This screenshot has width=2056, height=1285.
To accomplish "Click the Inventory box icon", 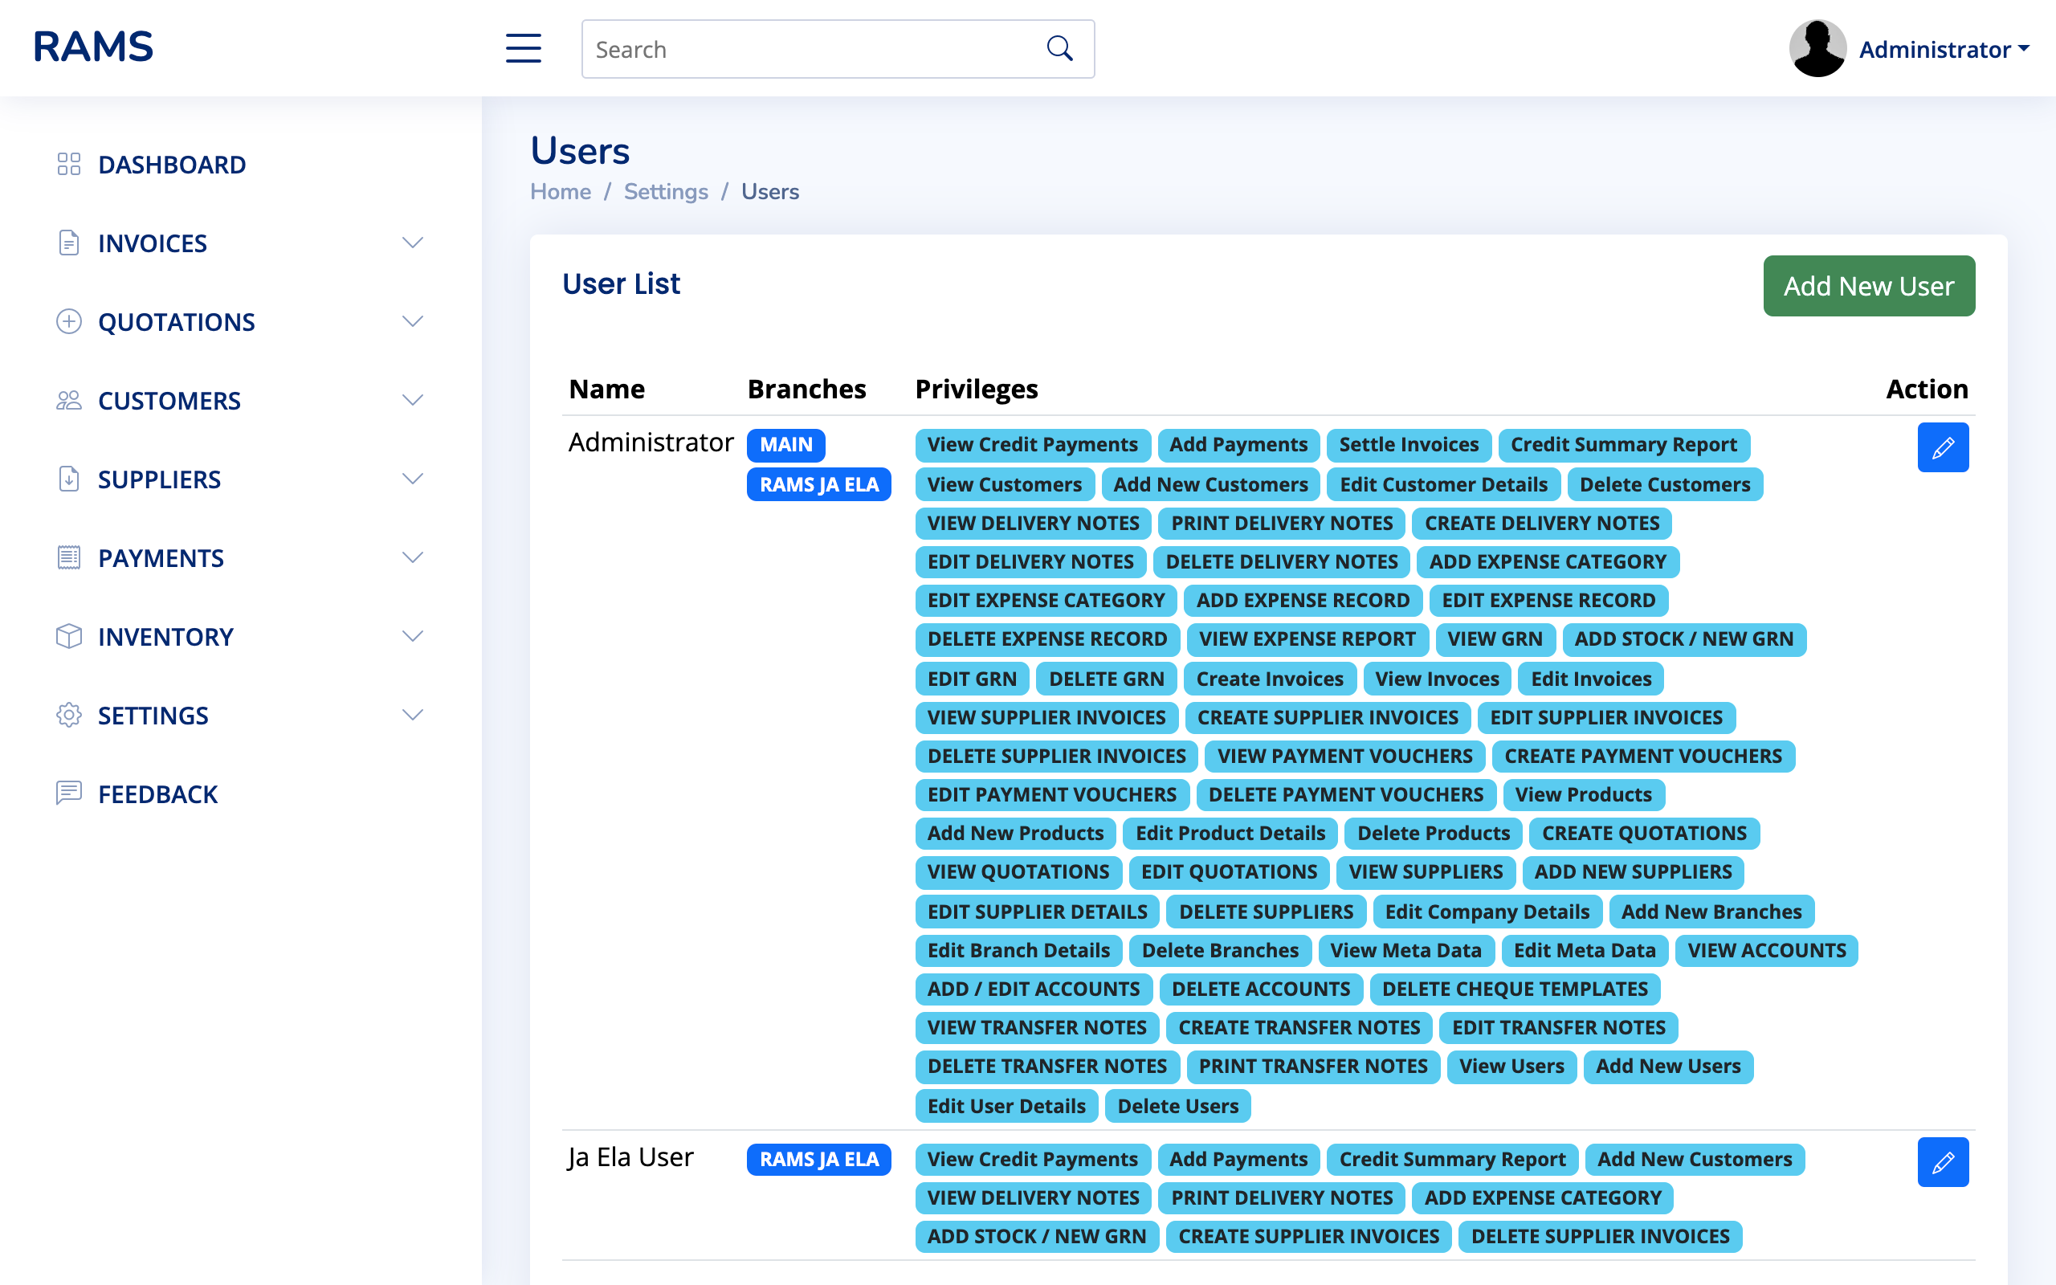I will (x=70, y=636).
